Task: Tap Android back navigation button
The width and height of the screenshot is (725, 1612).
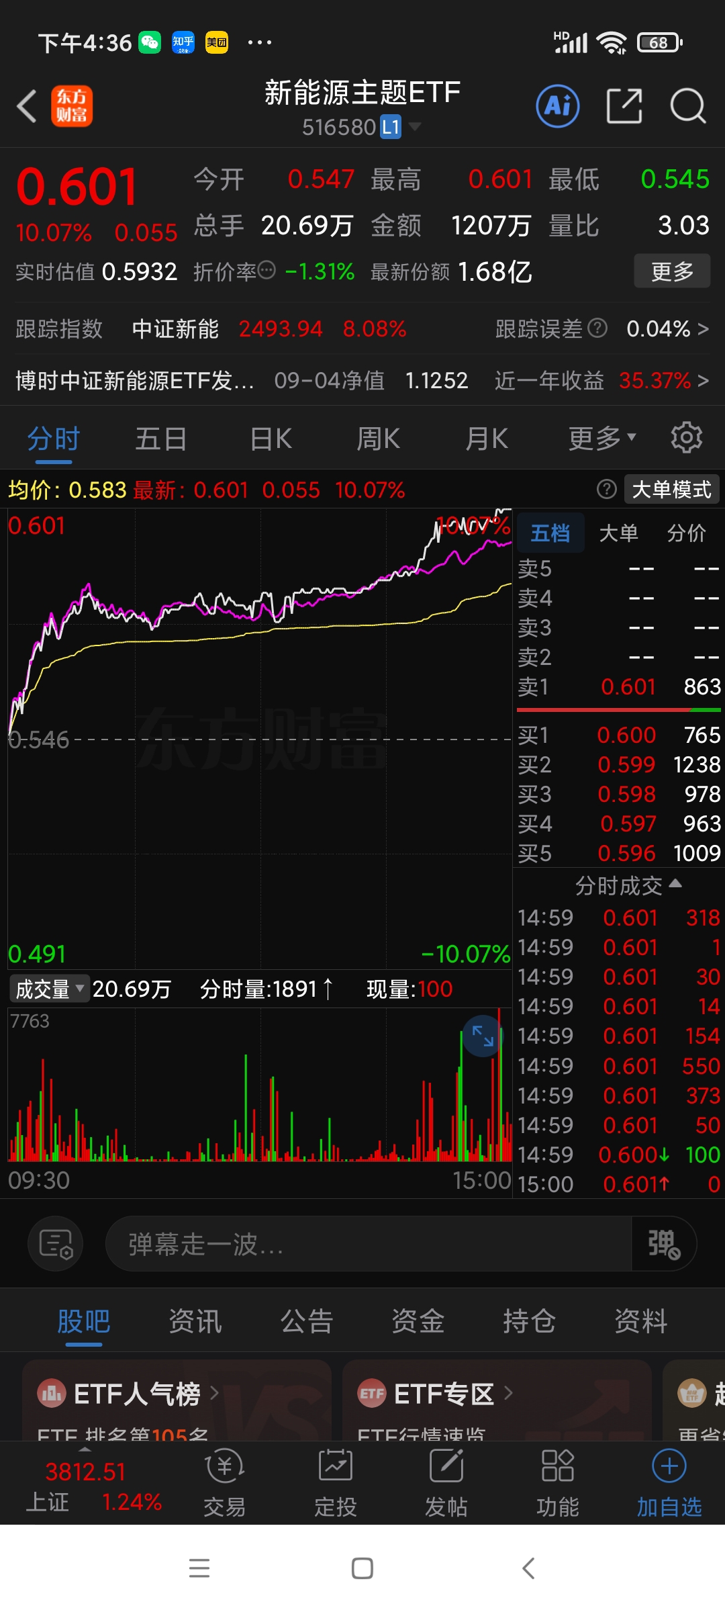Action: 528,1568
